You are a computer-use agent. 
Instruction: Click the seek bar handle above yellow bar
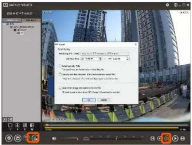[47, 125]
